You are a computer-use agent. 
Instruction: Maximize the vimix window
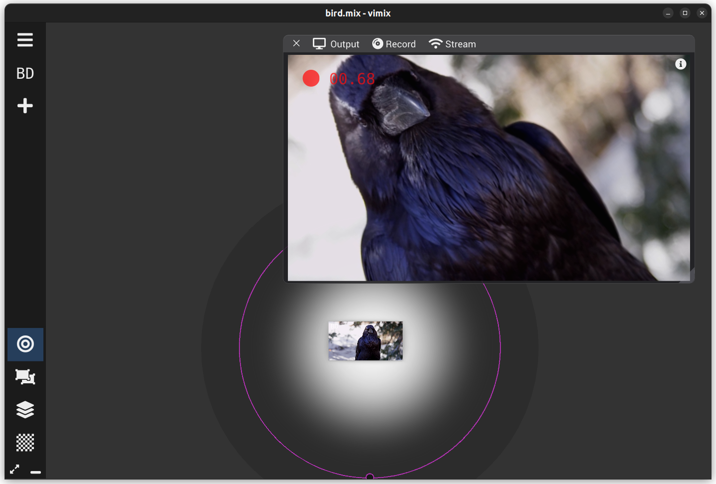[x=685, y=13]
